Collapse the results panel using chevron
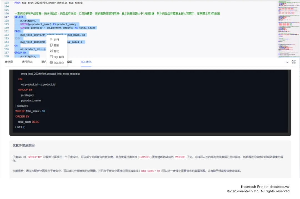This screenshot has height=199, width=300. pos(287,62)
